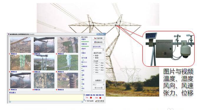Click the app icon in the monitoring window title bar
The image size is (197, 110).
(x=9, y=34)
